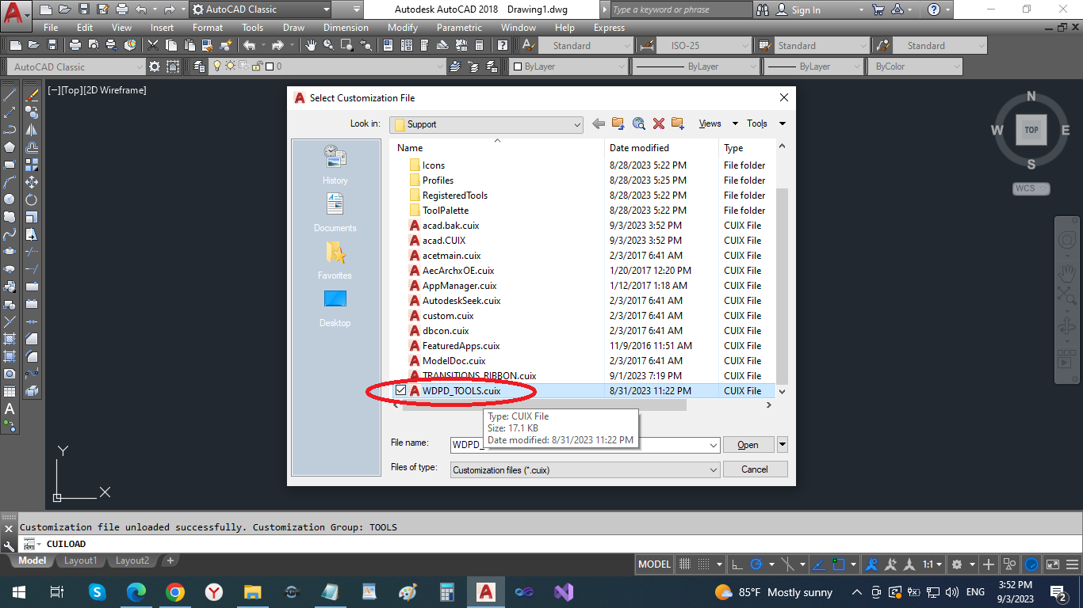Toggle ortho mode in status bar

[737, 564]
